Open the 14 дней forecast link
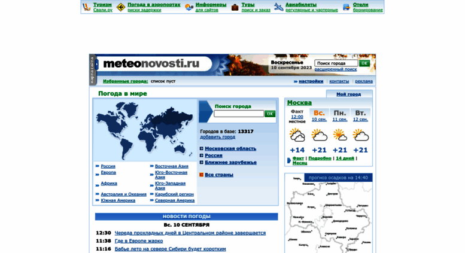The image size is (465, 253). [x=345, y=158]
